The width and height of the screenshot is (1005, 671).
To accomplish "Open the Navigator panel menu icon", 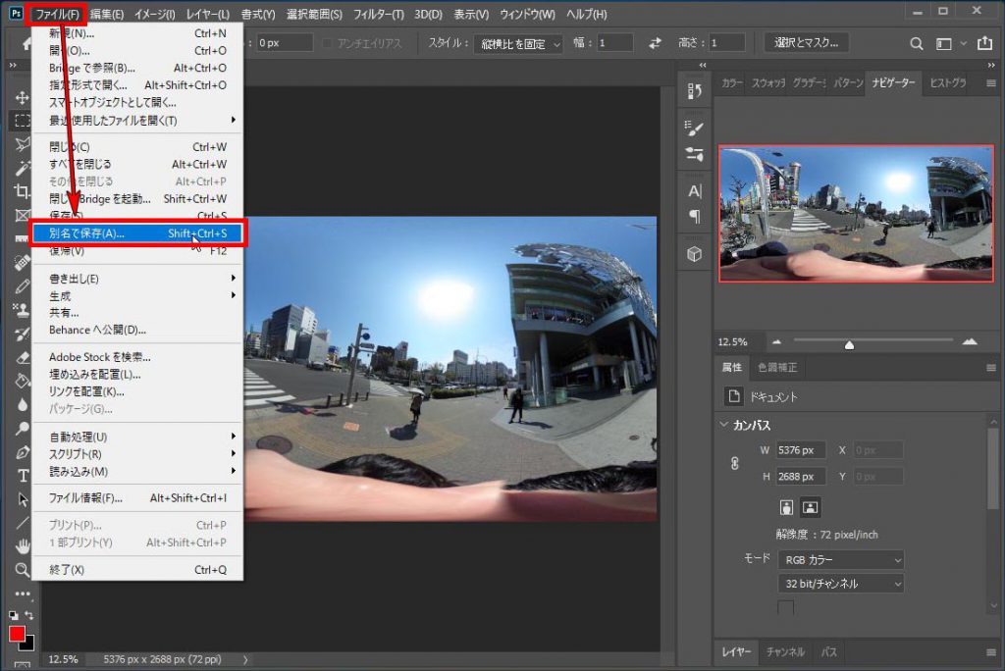I will (991, 83).
